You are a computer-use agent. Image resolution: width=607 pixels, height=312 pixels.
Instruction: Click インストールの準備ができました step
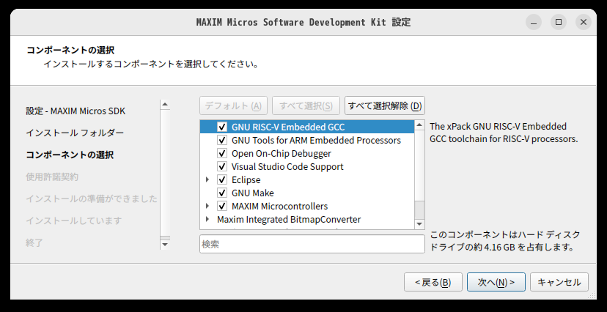pyautogui.click(x=92, y=198)
